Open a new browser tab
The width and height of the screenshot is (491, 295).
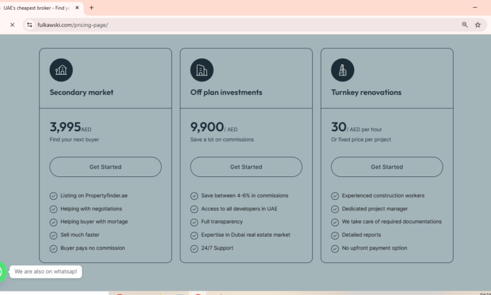(x=92, y=7)
